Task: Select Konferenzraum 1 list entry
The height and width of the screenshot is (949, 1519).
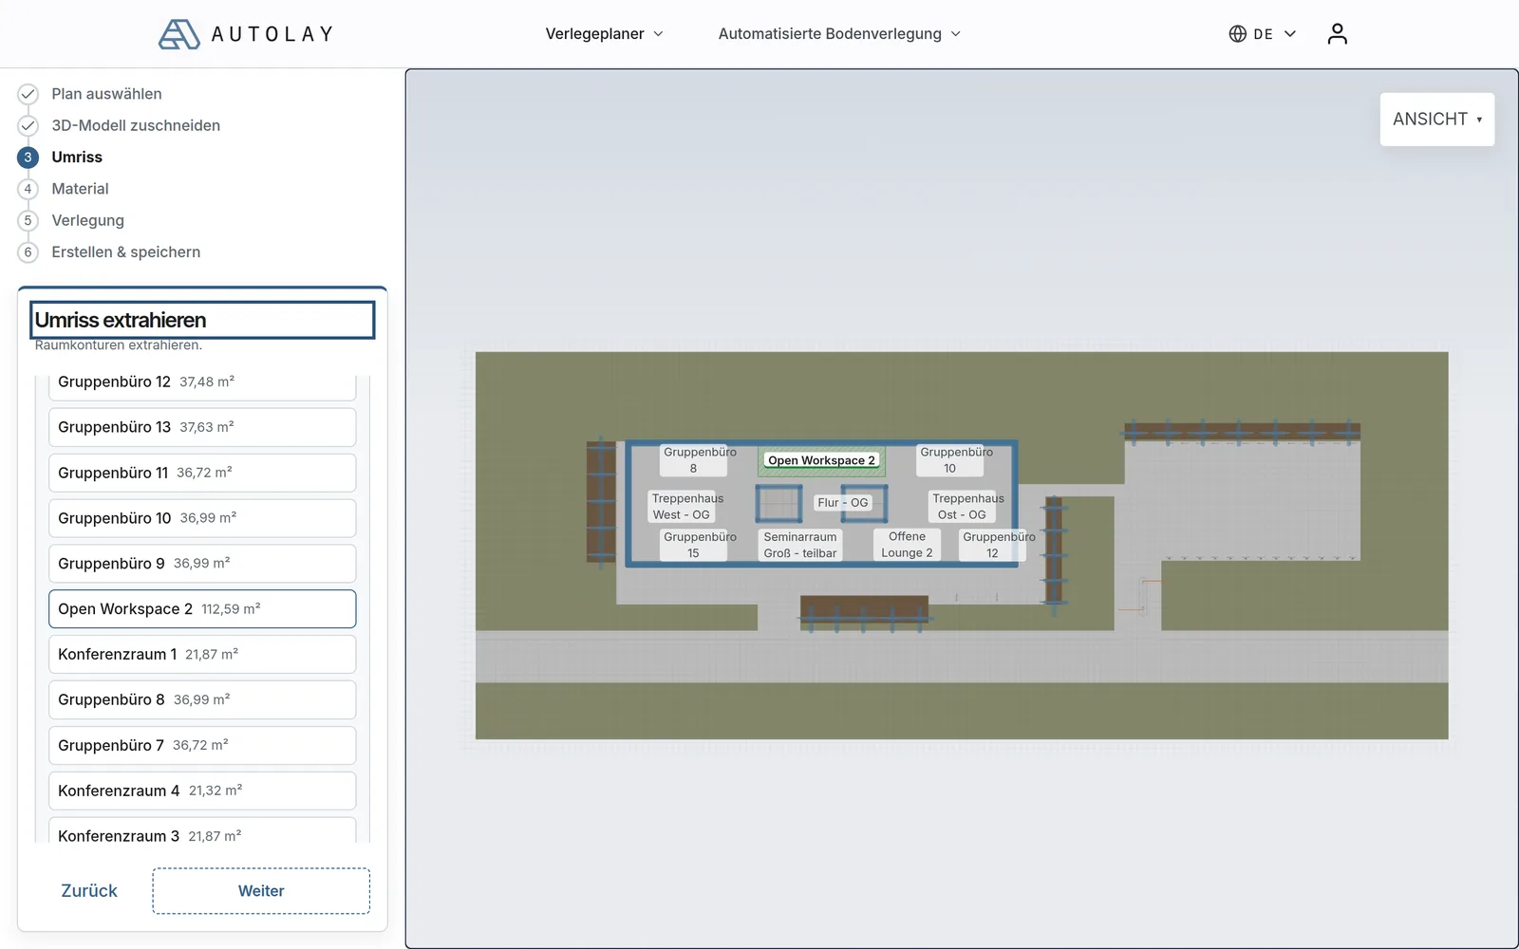Action: pyautogui.click(x=202, y=655)
